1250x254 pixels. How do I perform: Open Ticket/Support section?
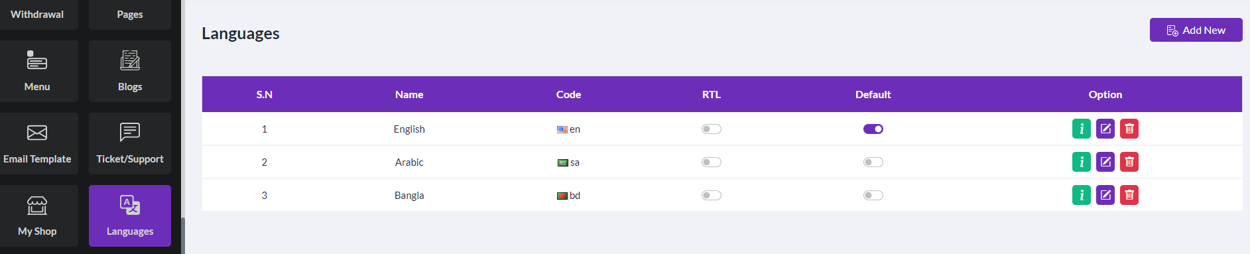tap(130, 143)
